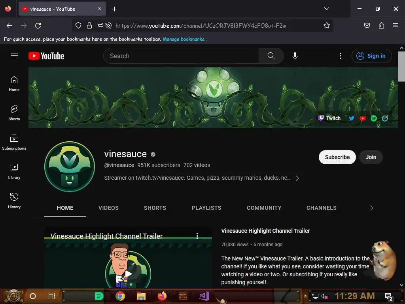Go back with browser back arrow

tap(9, 26)
